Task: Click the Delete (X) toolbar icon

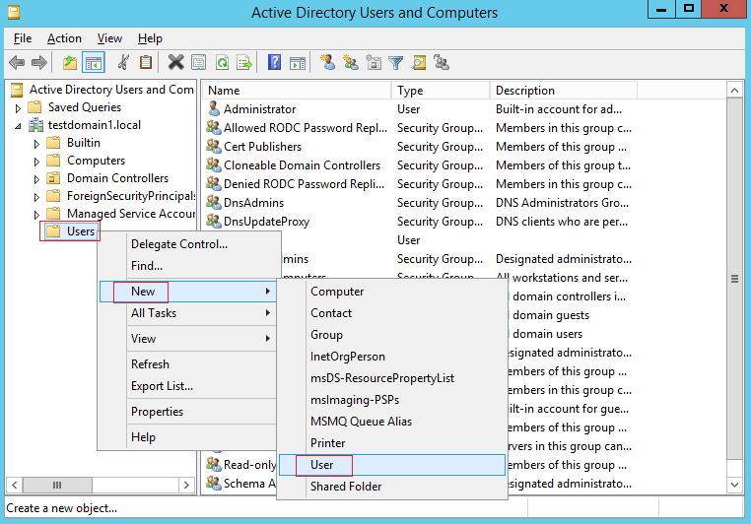Action: click(x=175, y=63)
